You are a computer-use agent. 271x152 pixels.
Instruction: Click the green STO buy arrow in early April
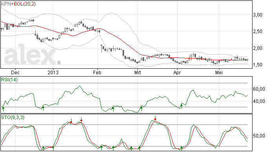pos(181,148)
